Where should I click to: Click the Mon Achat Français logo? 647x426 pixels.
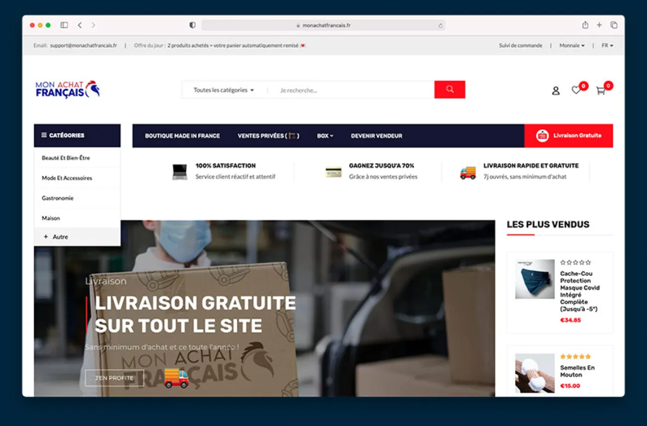click(x=68, y=90)
